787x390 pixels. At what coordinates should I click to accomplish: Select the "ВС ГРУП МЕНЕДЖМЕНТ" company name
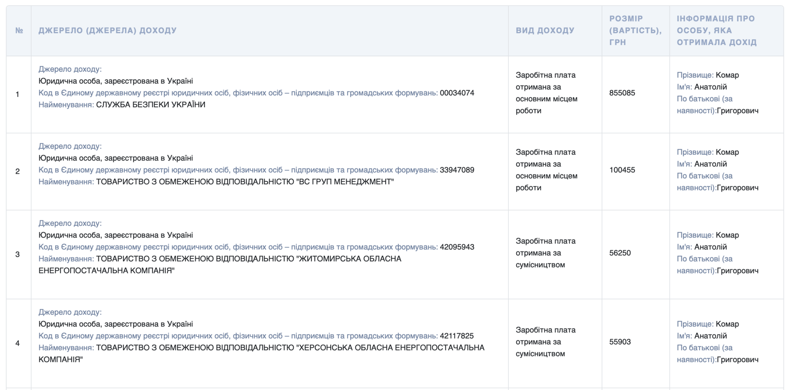point(245,182)
